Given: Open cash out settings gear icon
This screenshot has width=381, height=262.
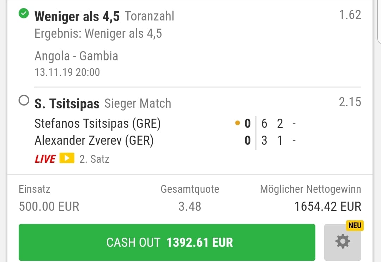Looking at the screenshot, I should 343,242.
